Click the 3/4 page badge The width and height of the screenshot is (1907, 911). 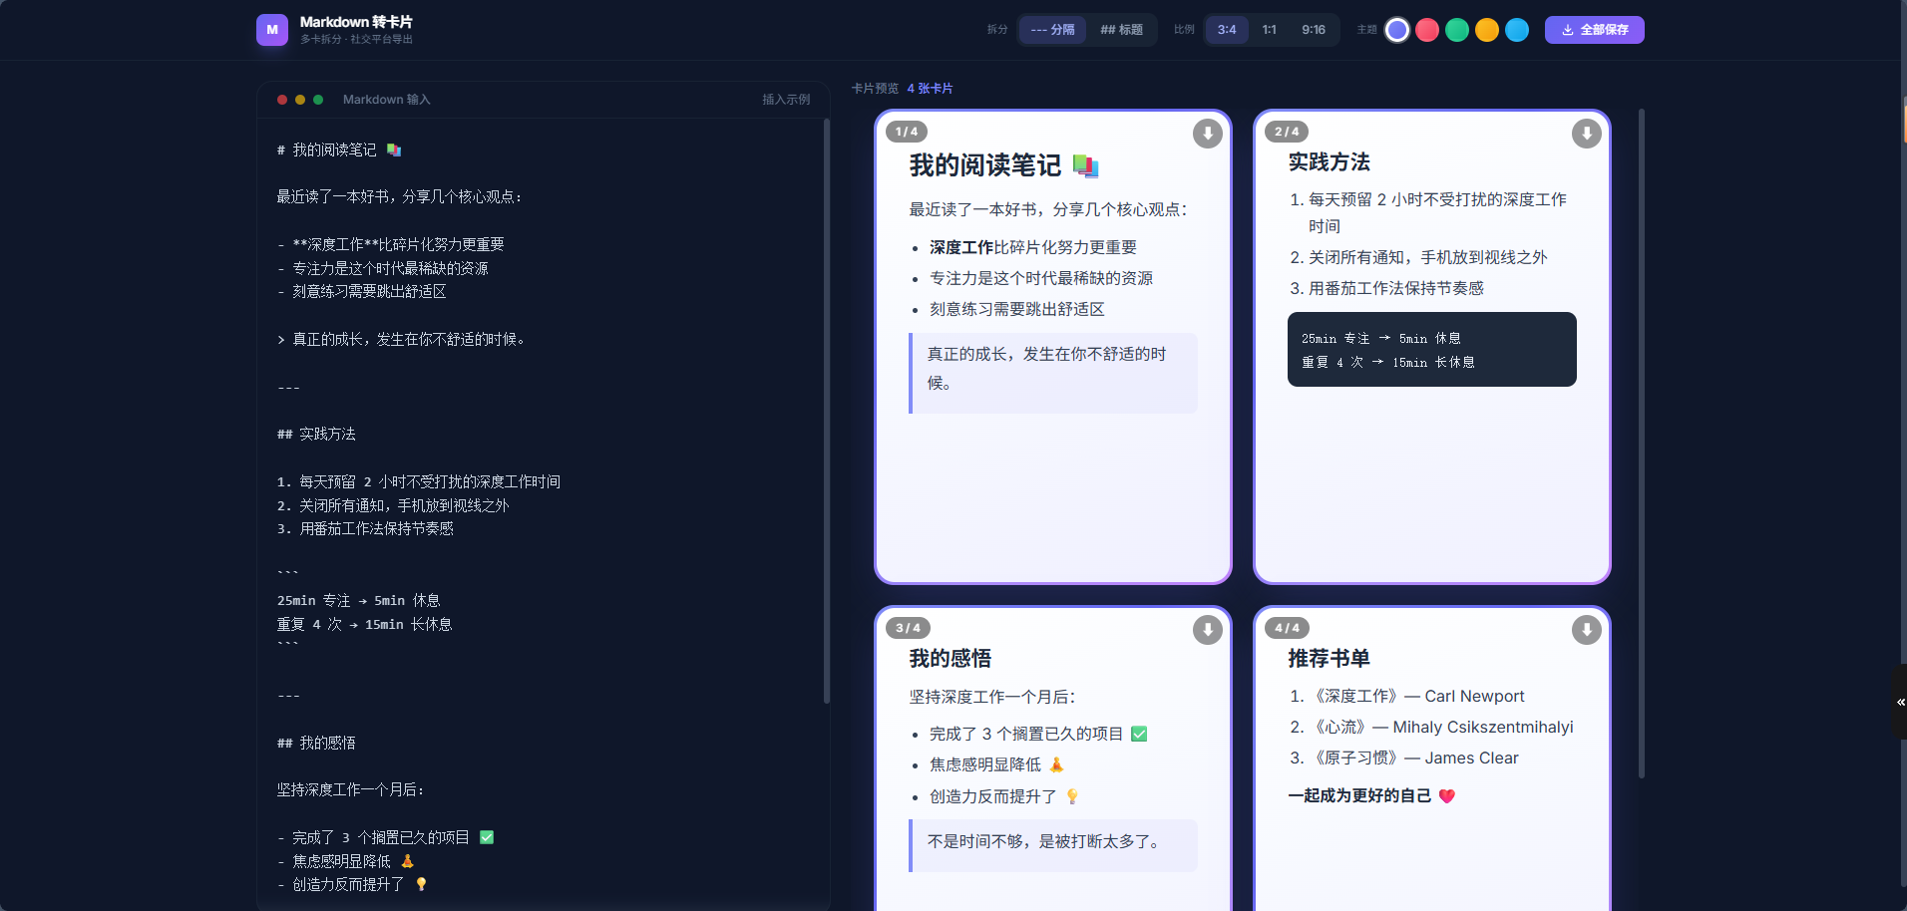(908, 628)
